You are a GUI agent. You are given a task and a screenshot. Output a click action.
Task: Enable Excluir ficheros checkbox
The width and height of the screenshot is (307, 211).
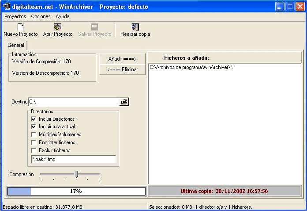click(x=34, y=150)
